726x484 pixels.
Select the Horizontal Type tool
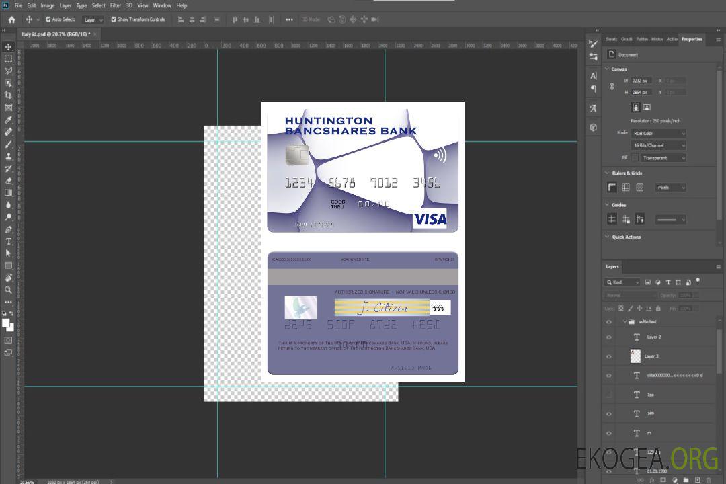point(8,241)
